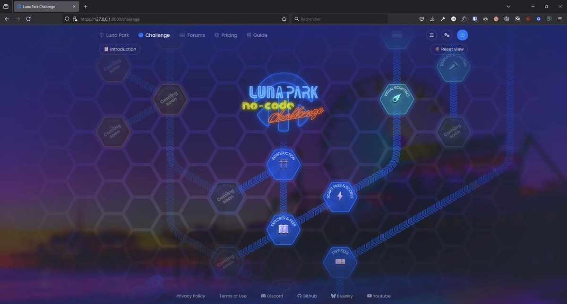Open the Privacy Policy link

(x=191, y=296)
